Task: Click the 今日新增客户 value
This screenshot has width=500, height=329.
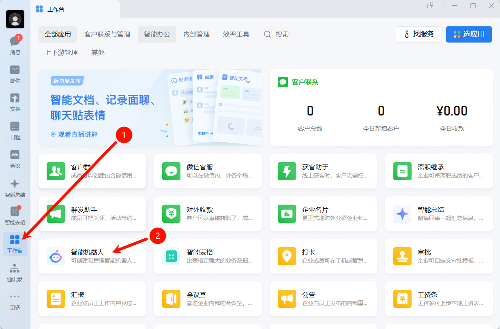Action: (x=381, y=111)
